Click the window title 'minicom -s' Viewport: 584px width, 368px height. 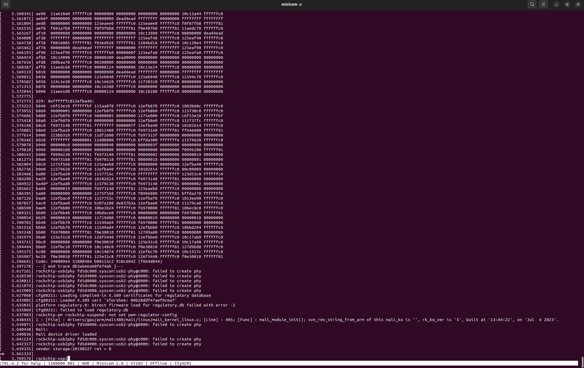click(x=291, y=4)
